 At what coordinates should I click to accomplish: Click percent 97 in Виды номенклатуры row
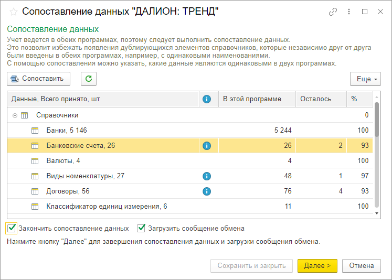tap(365, 176)
